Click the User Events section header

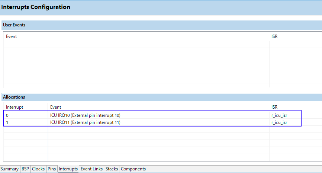14,25
